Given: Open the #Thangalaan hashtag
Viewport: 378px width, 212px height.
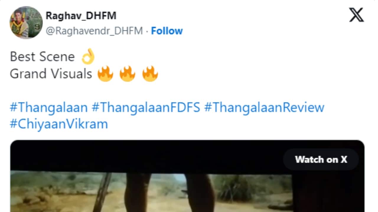Looking at the screenshot, I should tap(49, 107).
